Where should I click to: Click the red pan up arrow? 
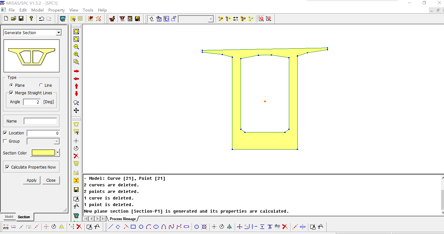(76, 86)
